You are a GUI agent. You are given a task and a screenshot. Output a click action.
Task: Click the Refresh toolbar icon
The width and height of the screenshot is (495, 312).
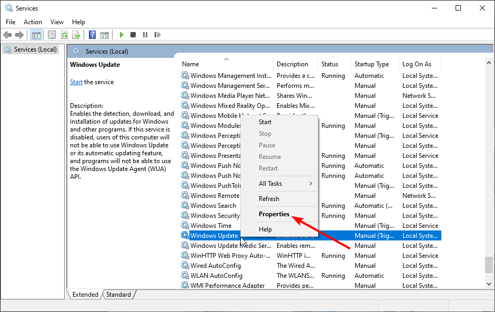pos(64,35)
